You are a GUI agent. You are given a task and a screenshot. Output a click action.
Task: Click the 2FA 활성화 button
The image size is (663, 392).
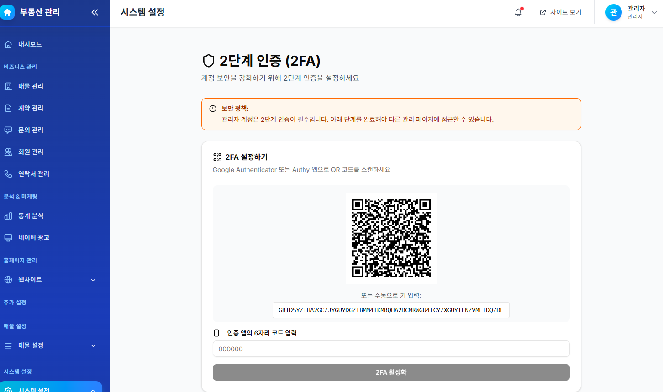pos(391,372)
